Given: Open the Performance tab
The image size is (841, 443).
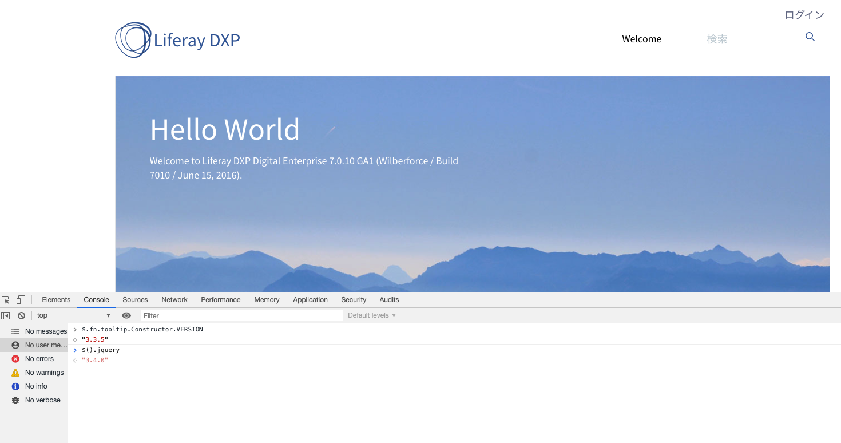Looking at the screenshot, I should 221,300.
